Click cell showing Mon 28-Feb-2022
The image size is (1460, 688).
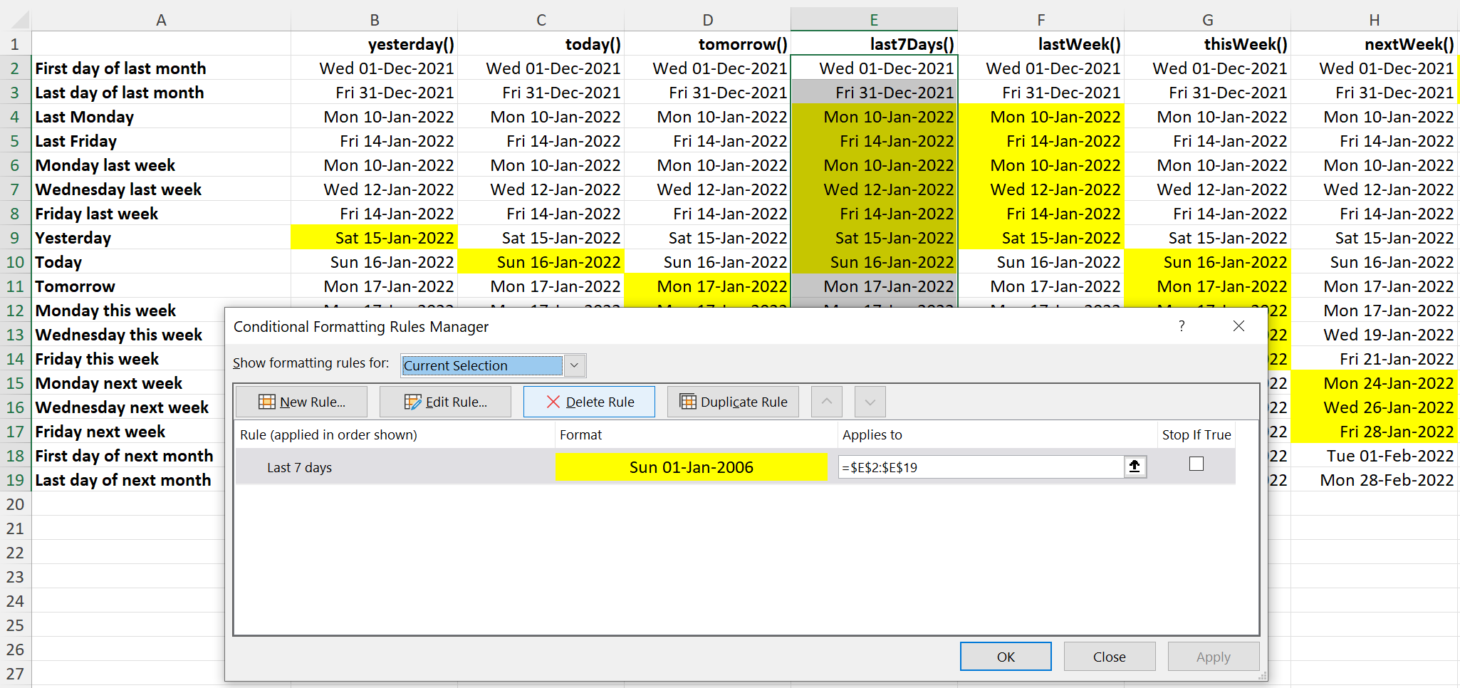pyautogui.click(x=1389, y=479)
